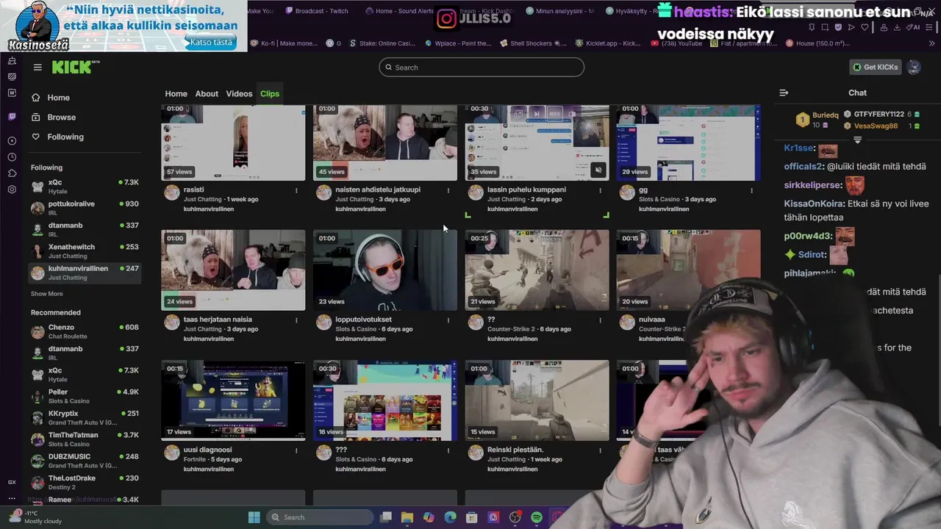Open the Windows Start menu

tap(254, 517)
